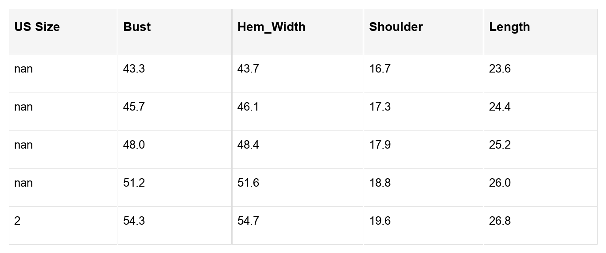Viewport: 606px width, 253px height.
Task: Select the Shoulder cell showing 16.7
Action: click(x=380, y=69)
